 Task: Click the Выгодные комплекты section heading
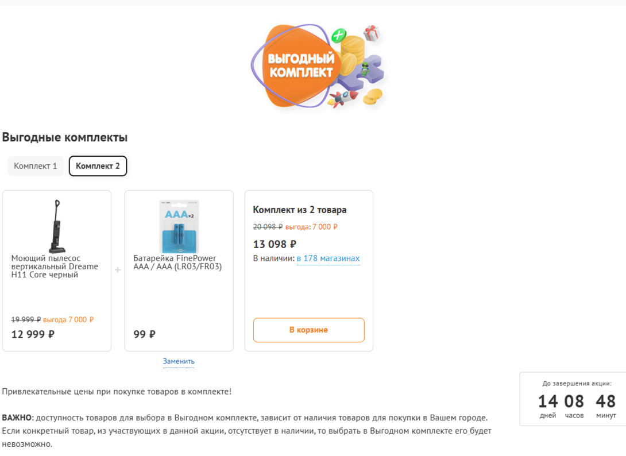[65, 137]
